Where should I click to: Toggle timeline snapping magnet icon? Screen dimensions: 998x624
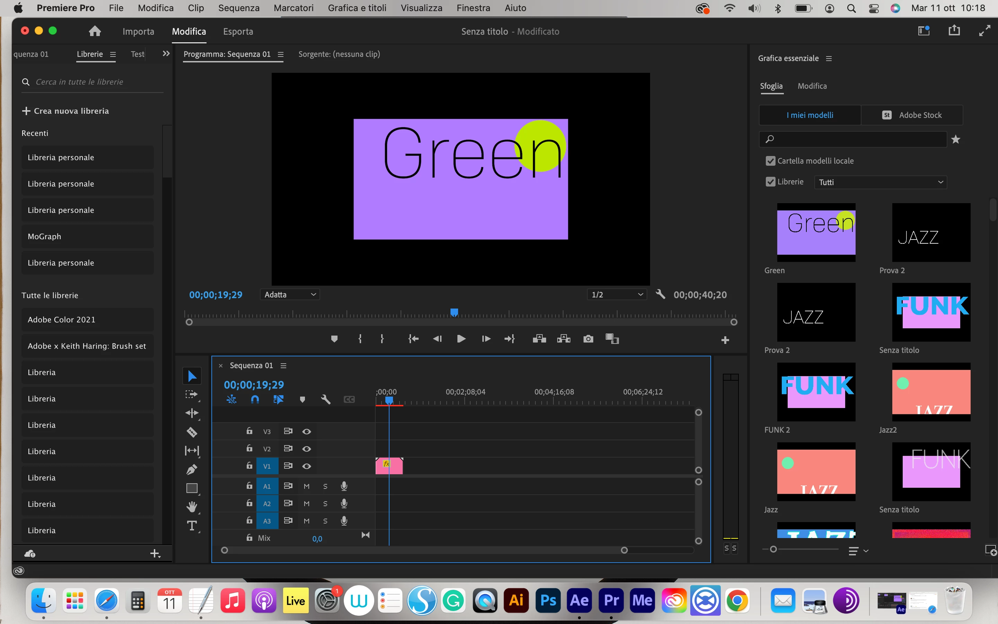[255, 399]
